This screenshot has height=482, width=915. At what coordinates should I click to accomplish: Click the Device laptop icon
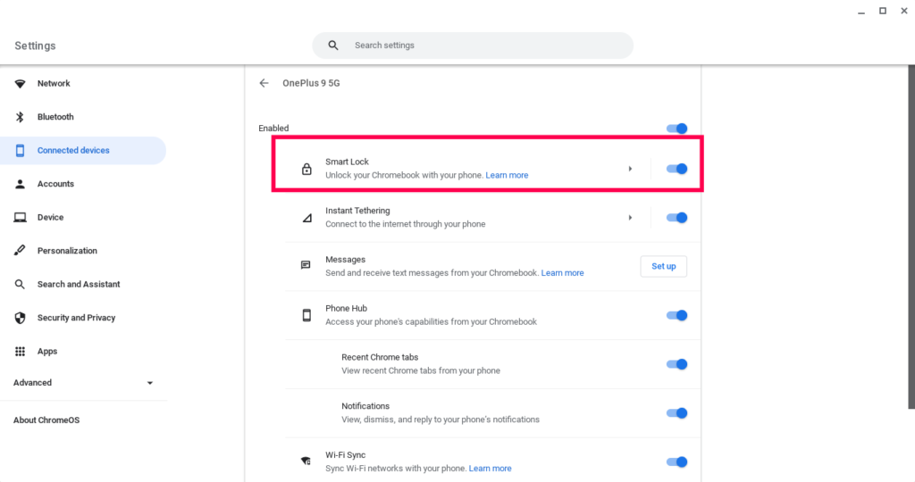point(20,218)
